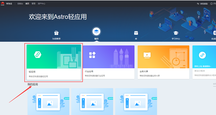Open the 行业应用 card title
216x115 pixels.
click(x=89, y=72)
